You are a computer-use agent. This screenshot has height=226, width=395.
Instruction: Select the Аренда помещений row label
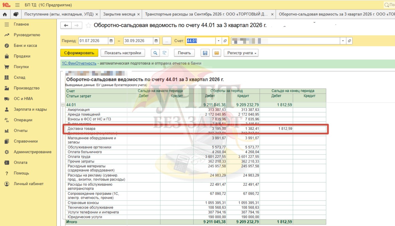[x=84, y=114]
